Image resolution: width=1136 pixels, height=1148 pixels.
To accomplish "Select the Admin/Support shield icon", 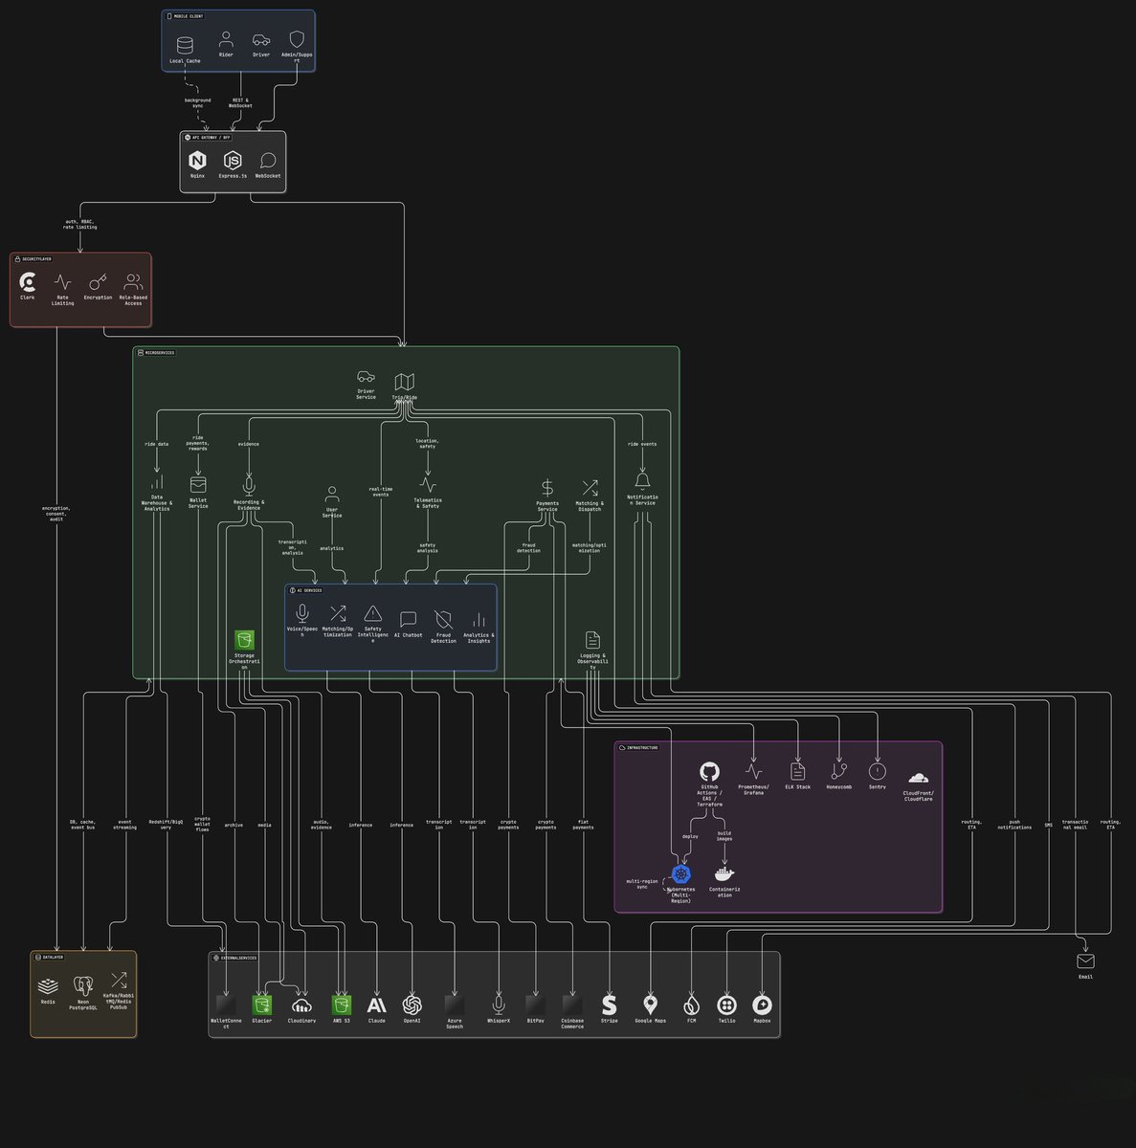I will tap(297, 40).
